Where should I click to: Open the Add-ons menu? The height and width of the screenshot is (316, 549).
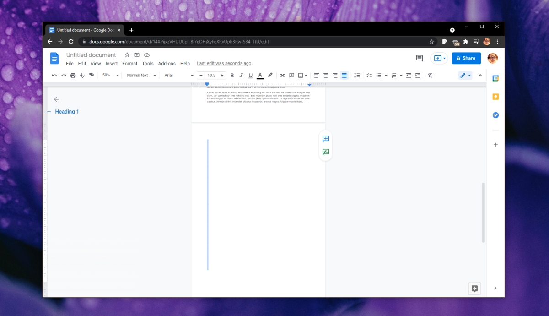click(x=167, y=64)
